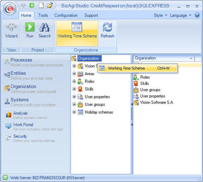This screenshot has width=203, height=182.
Task: Select Skills in the tree
Action: click(x=89, y=89)
